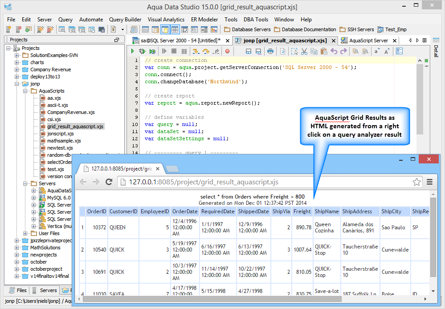The height and width of the screenshot is (309, 445).
Task: Click the purple Undo arrow icon
Action: [334, 51]
